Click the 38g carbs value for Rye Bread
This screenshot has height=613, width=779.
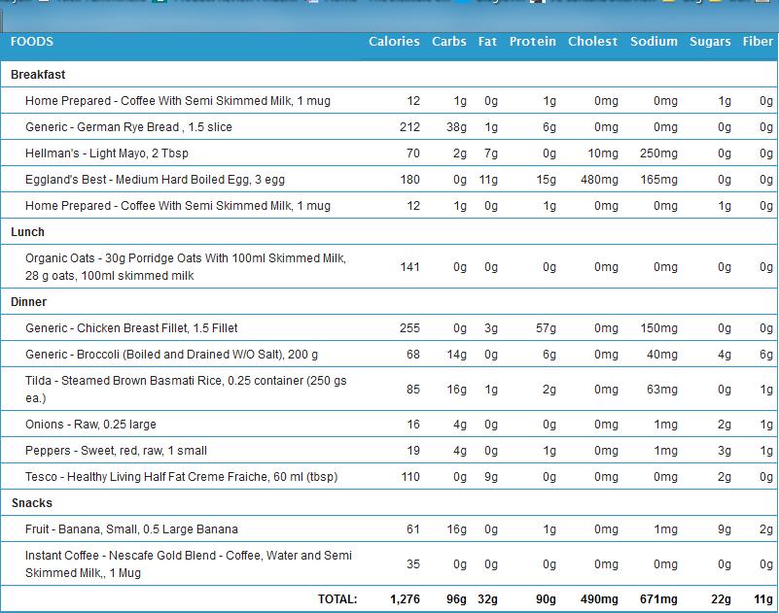456,127
